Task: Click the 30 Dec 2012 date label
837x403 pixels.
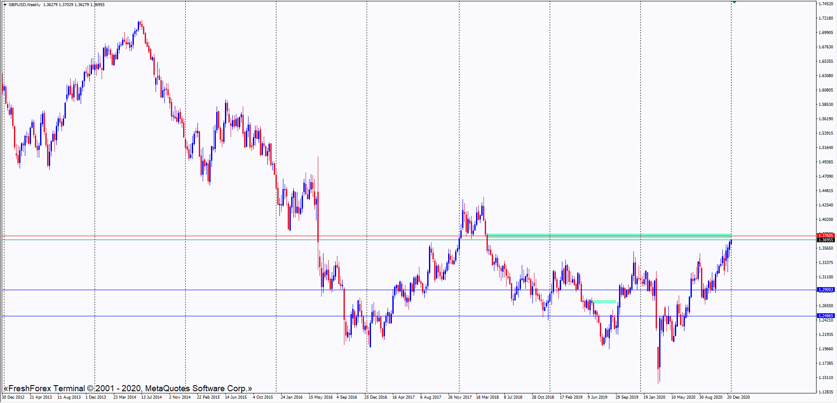Action: click(x=13, y=397)
